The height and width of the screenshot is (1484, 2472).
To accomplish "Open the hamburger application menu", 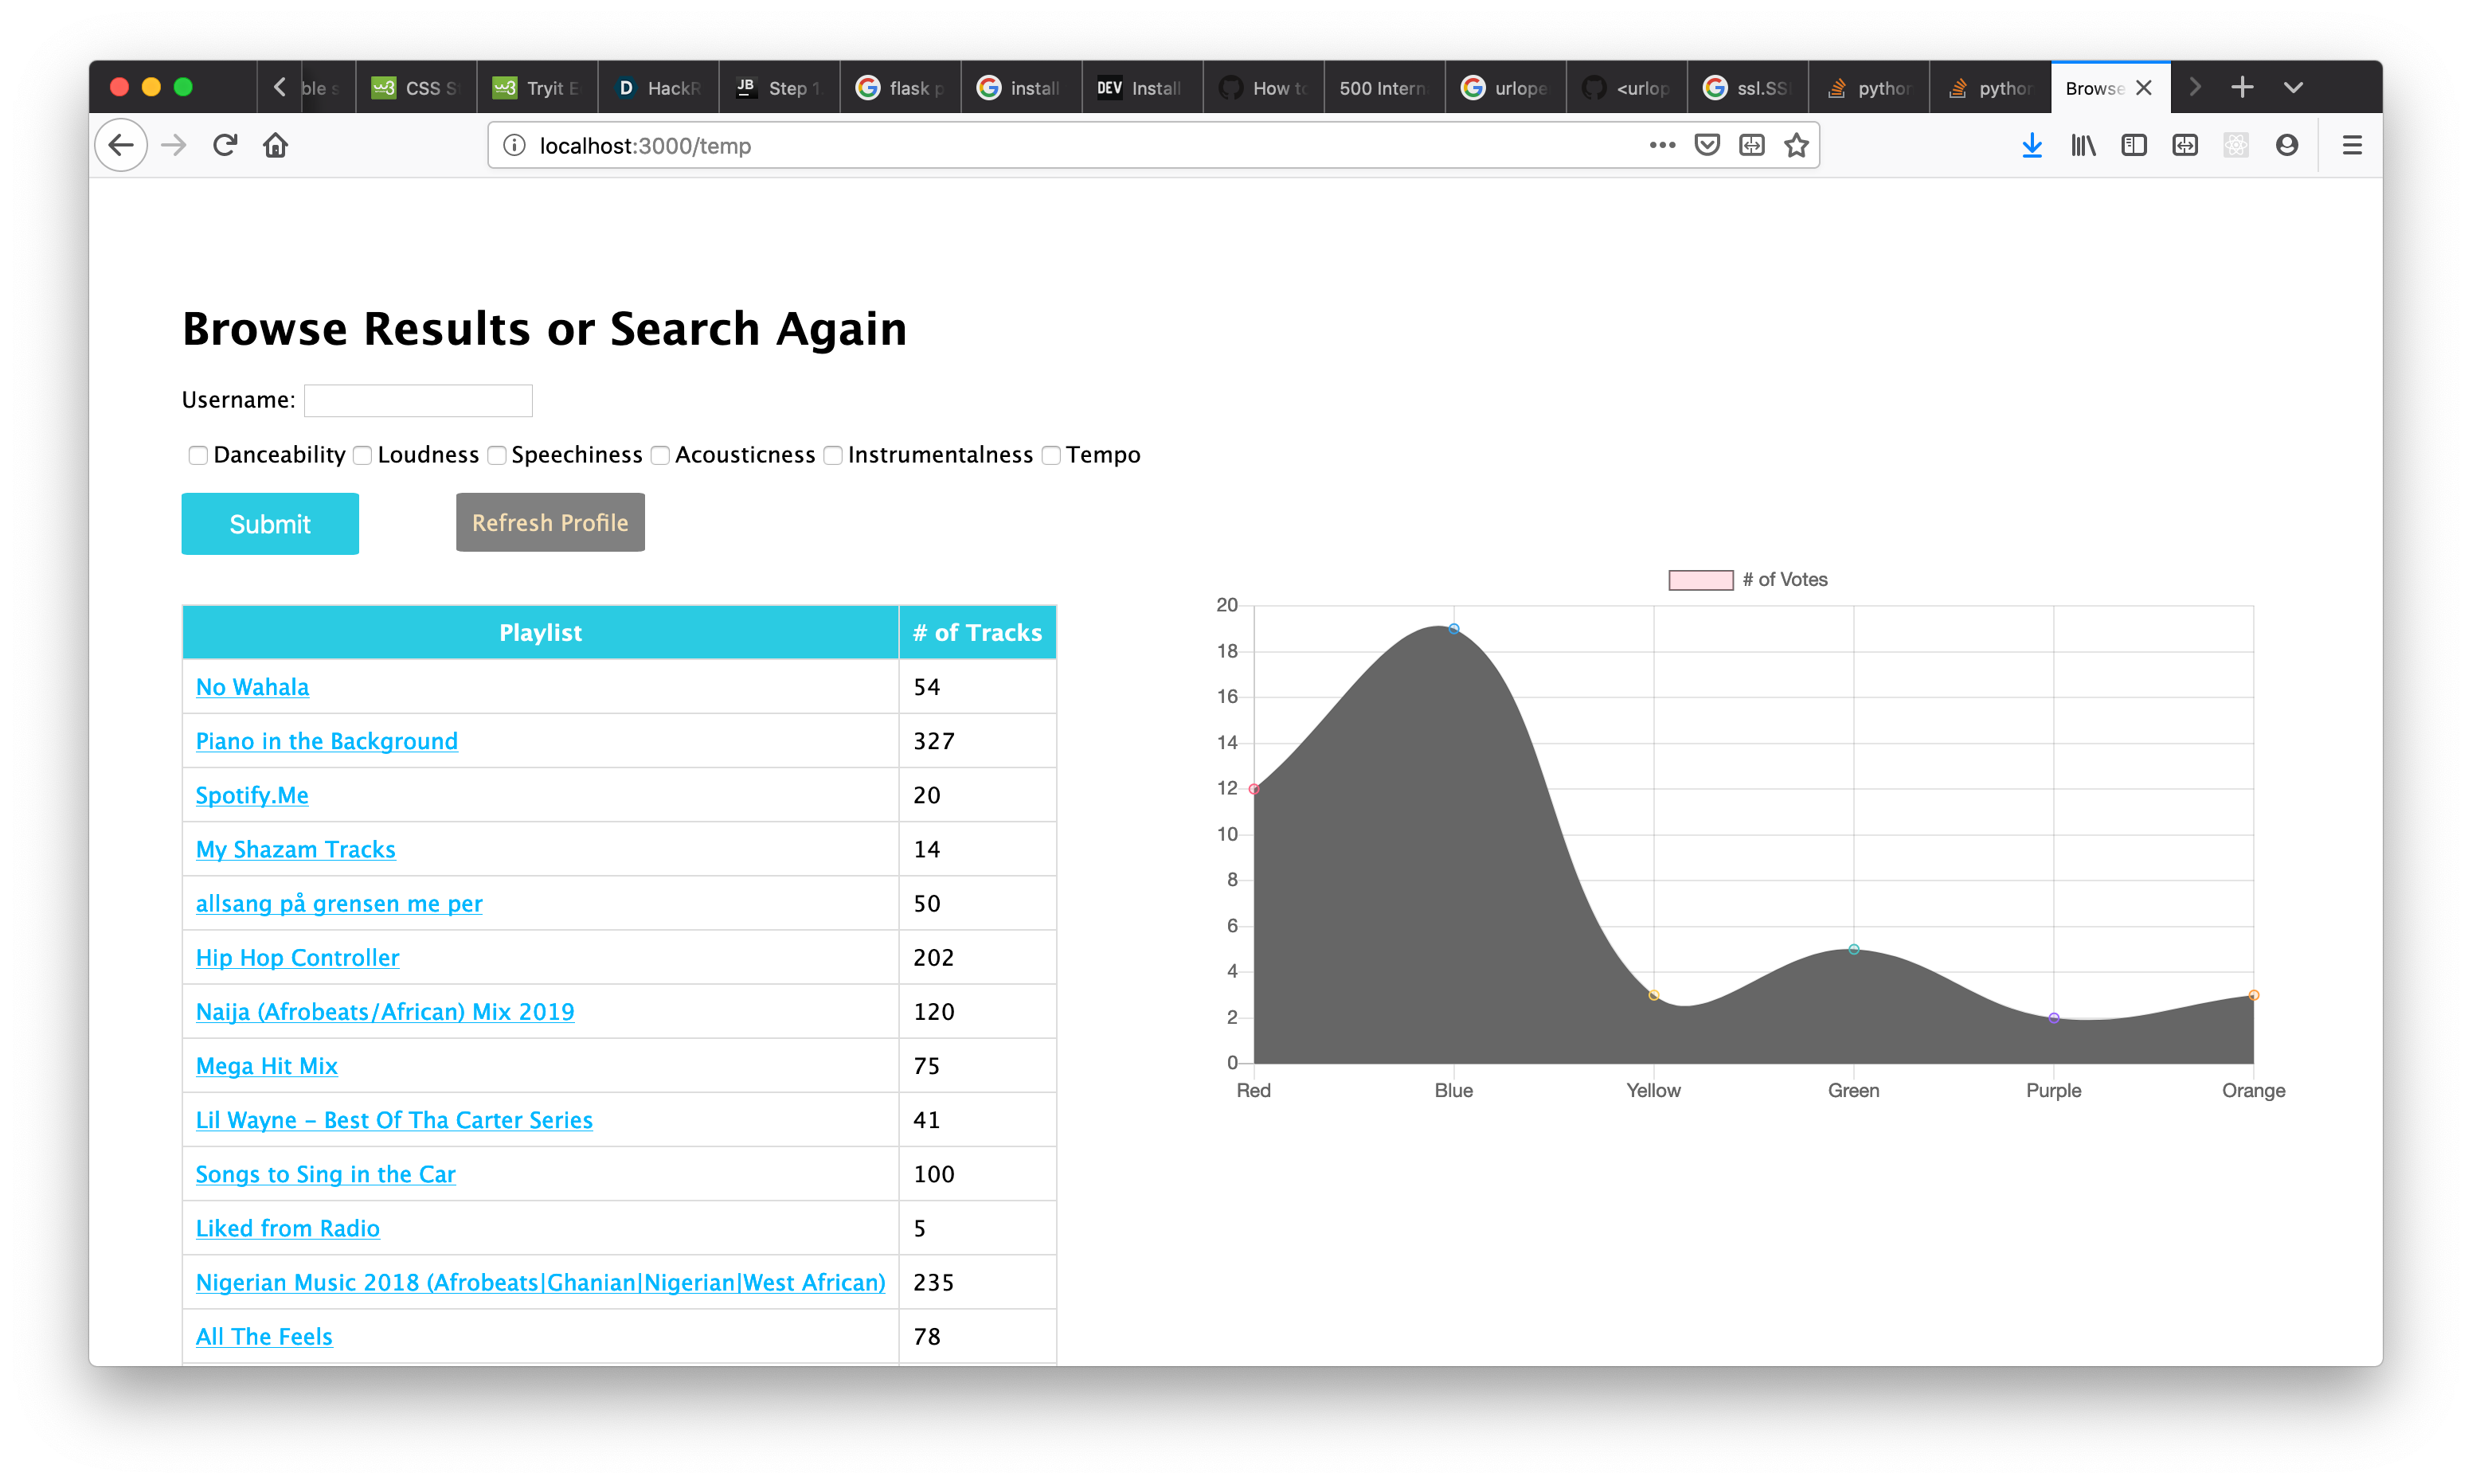I will coord(2352,146).
